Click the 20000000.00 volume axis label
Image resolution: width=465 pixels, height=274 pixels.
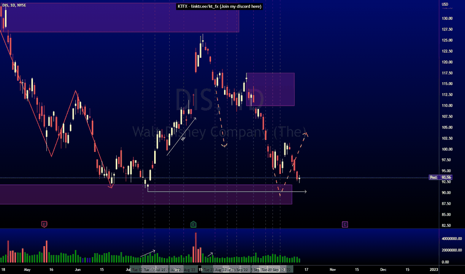point(452,250)
